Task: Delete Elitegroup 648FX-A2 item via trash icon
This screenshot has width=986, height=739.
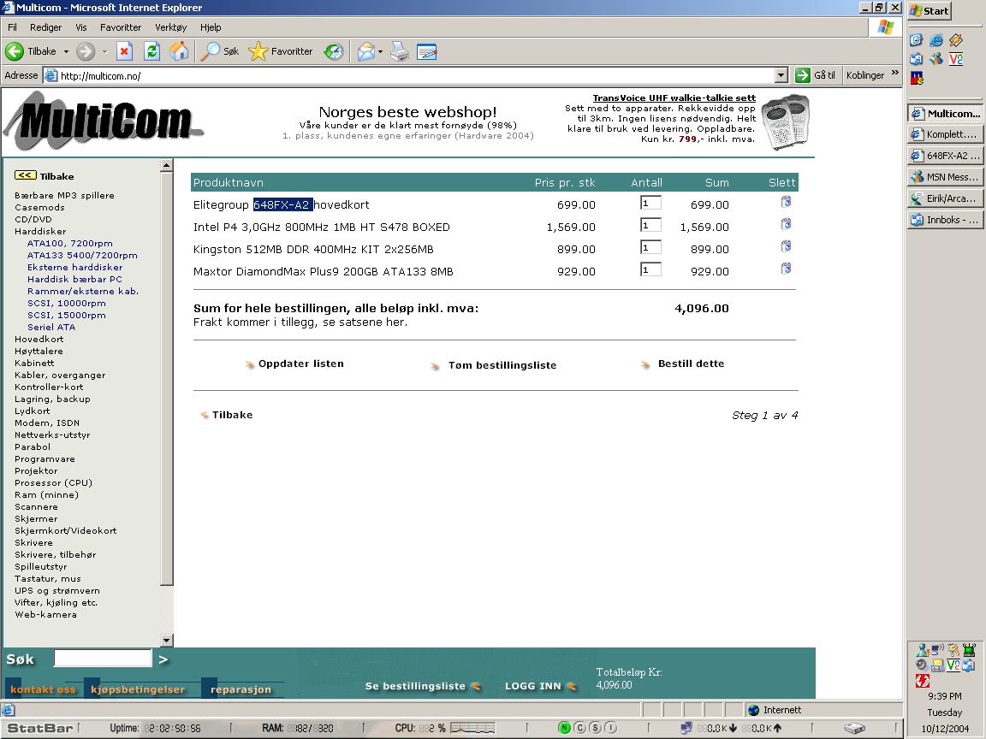Action: [786, 202]
